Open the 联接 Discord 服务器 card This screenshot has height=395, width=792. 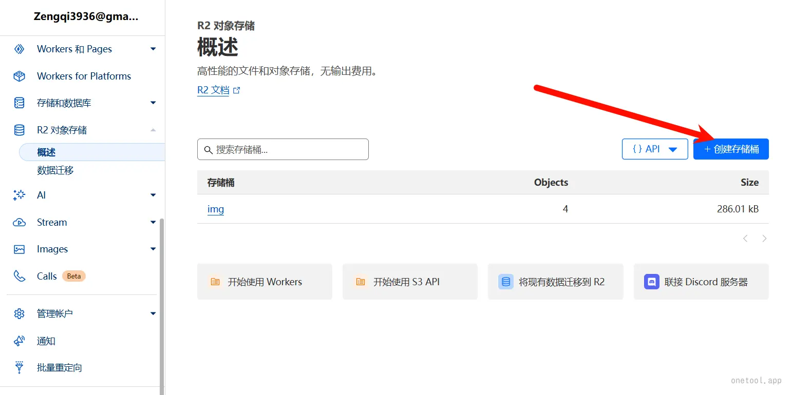pos(701,282)
